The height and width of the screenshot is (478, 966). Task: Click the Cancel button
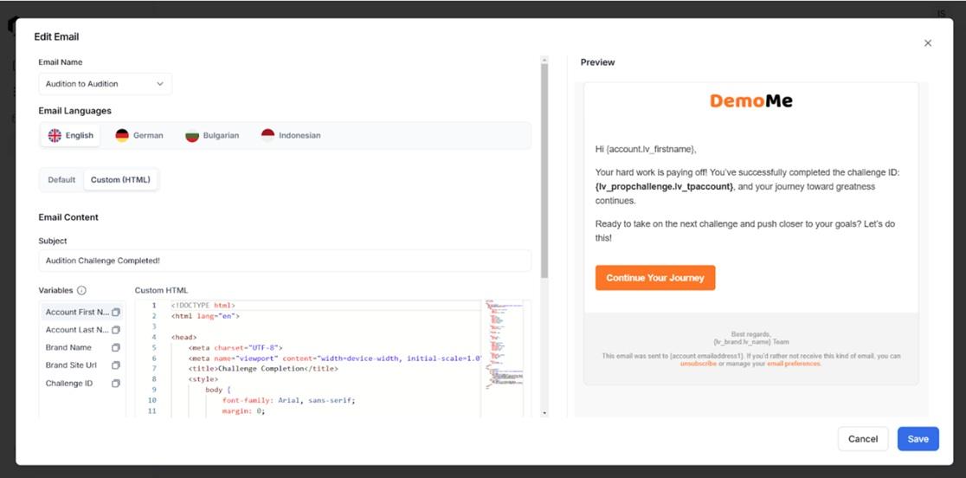[862, 439]
